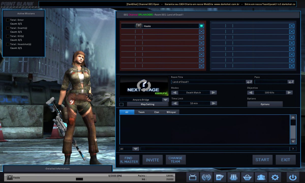The width and height of the screenshot is (305, 183).
Task: Close the fifth red team slot
Action: click(201, 49)
